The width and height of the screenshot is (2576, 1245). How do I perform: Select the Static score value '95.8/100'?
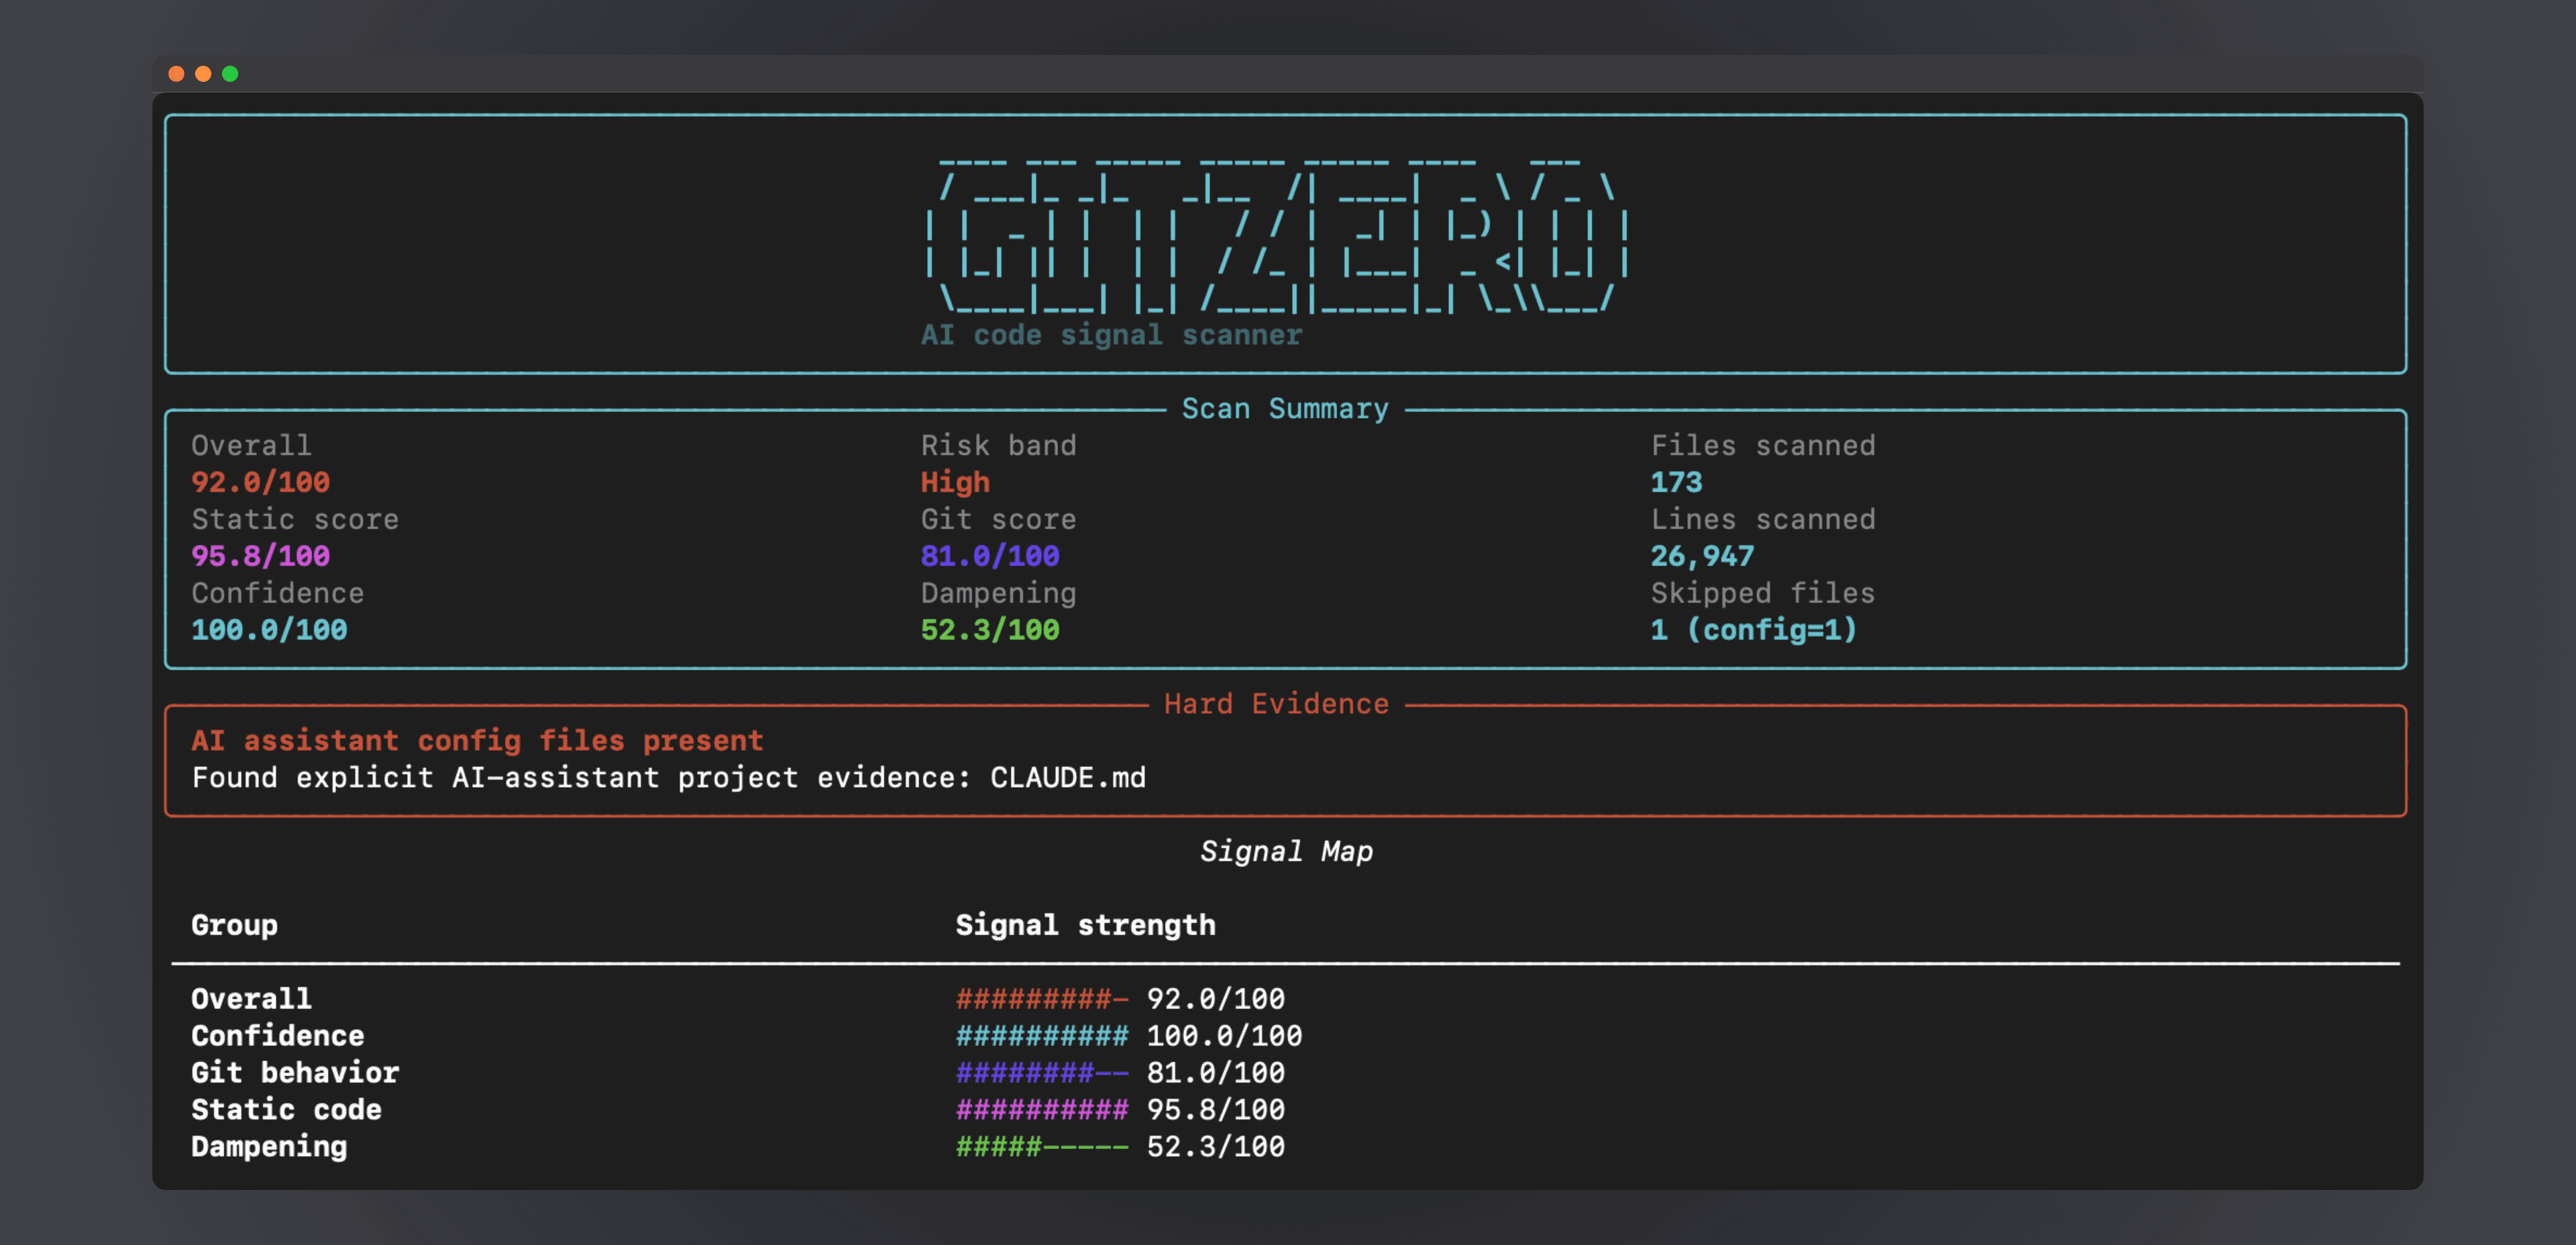tap(260, 556)
